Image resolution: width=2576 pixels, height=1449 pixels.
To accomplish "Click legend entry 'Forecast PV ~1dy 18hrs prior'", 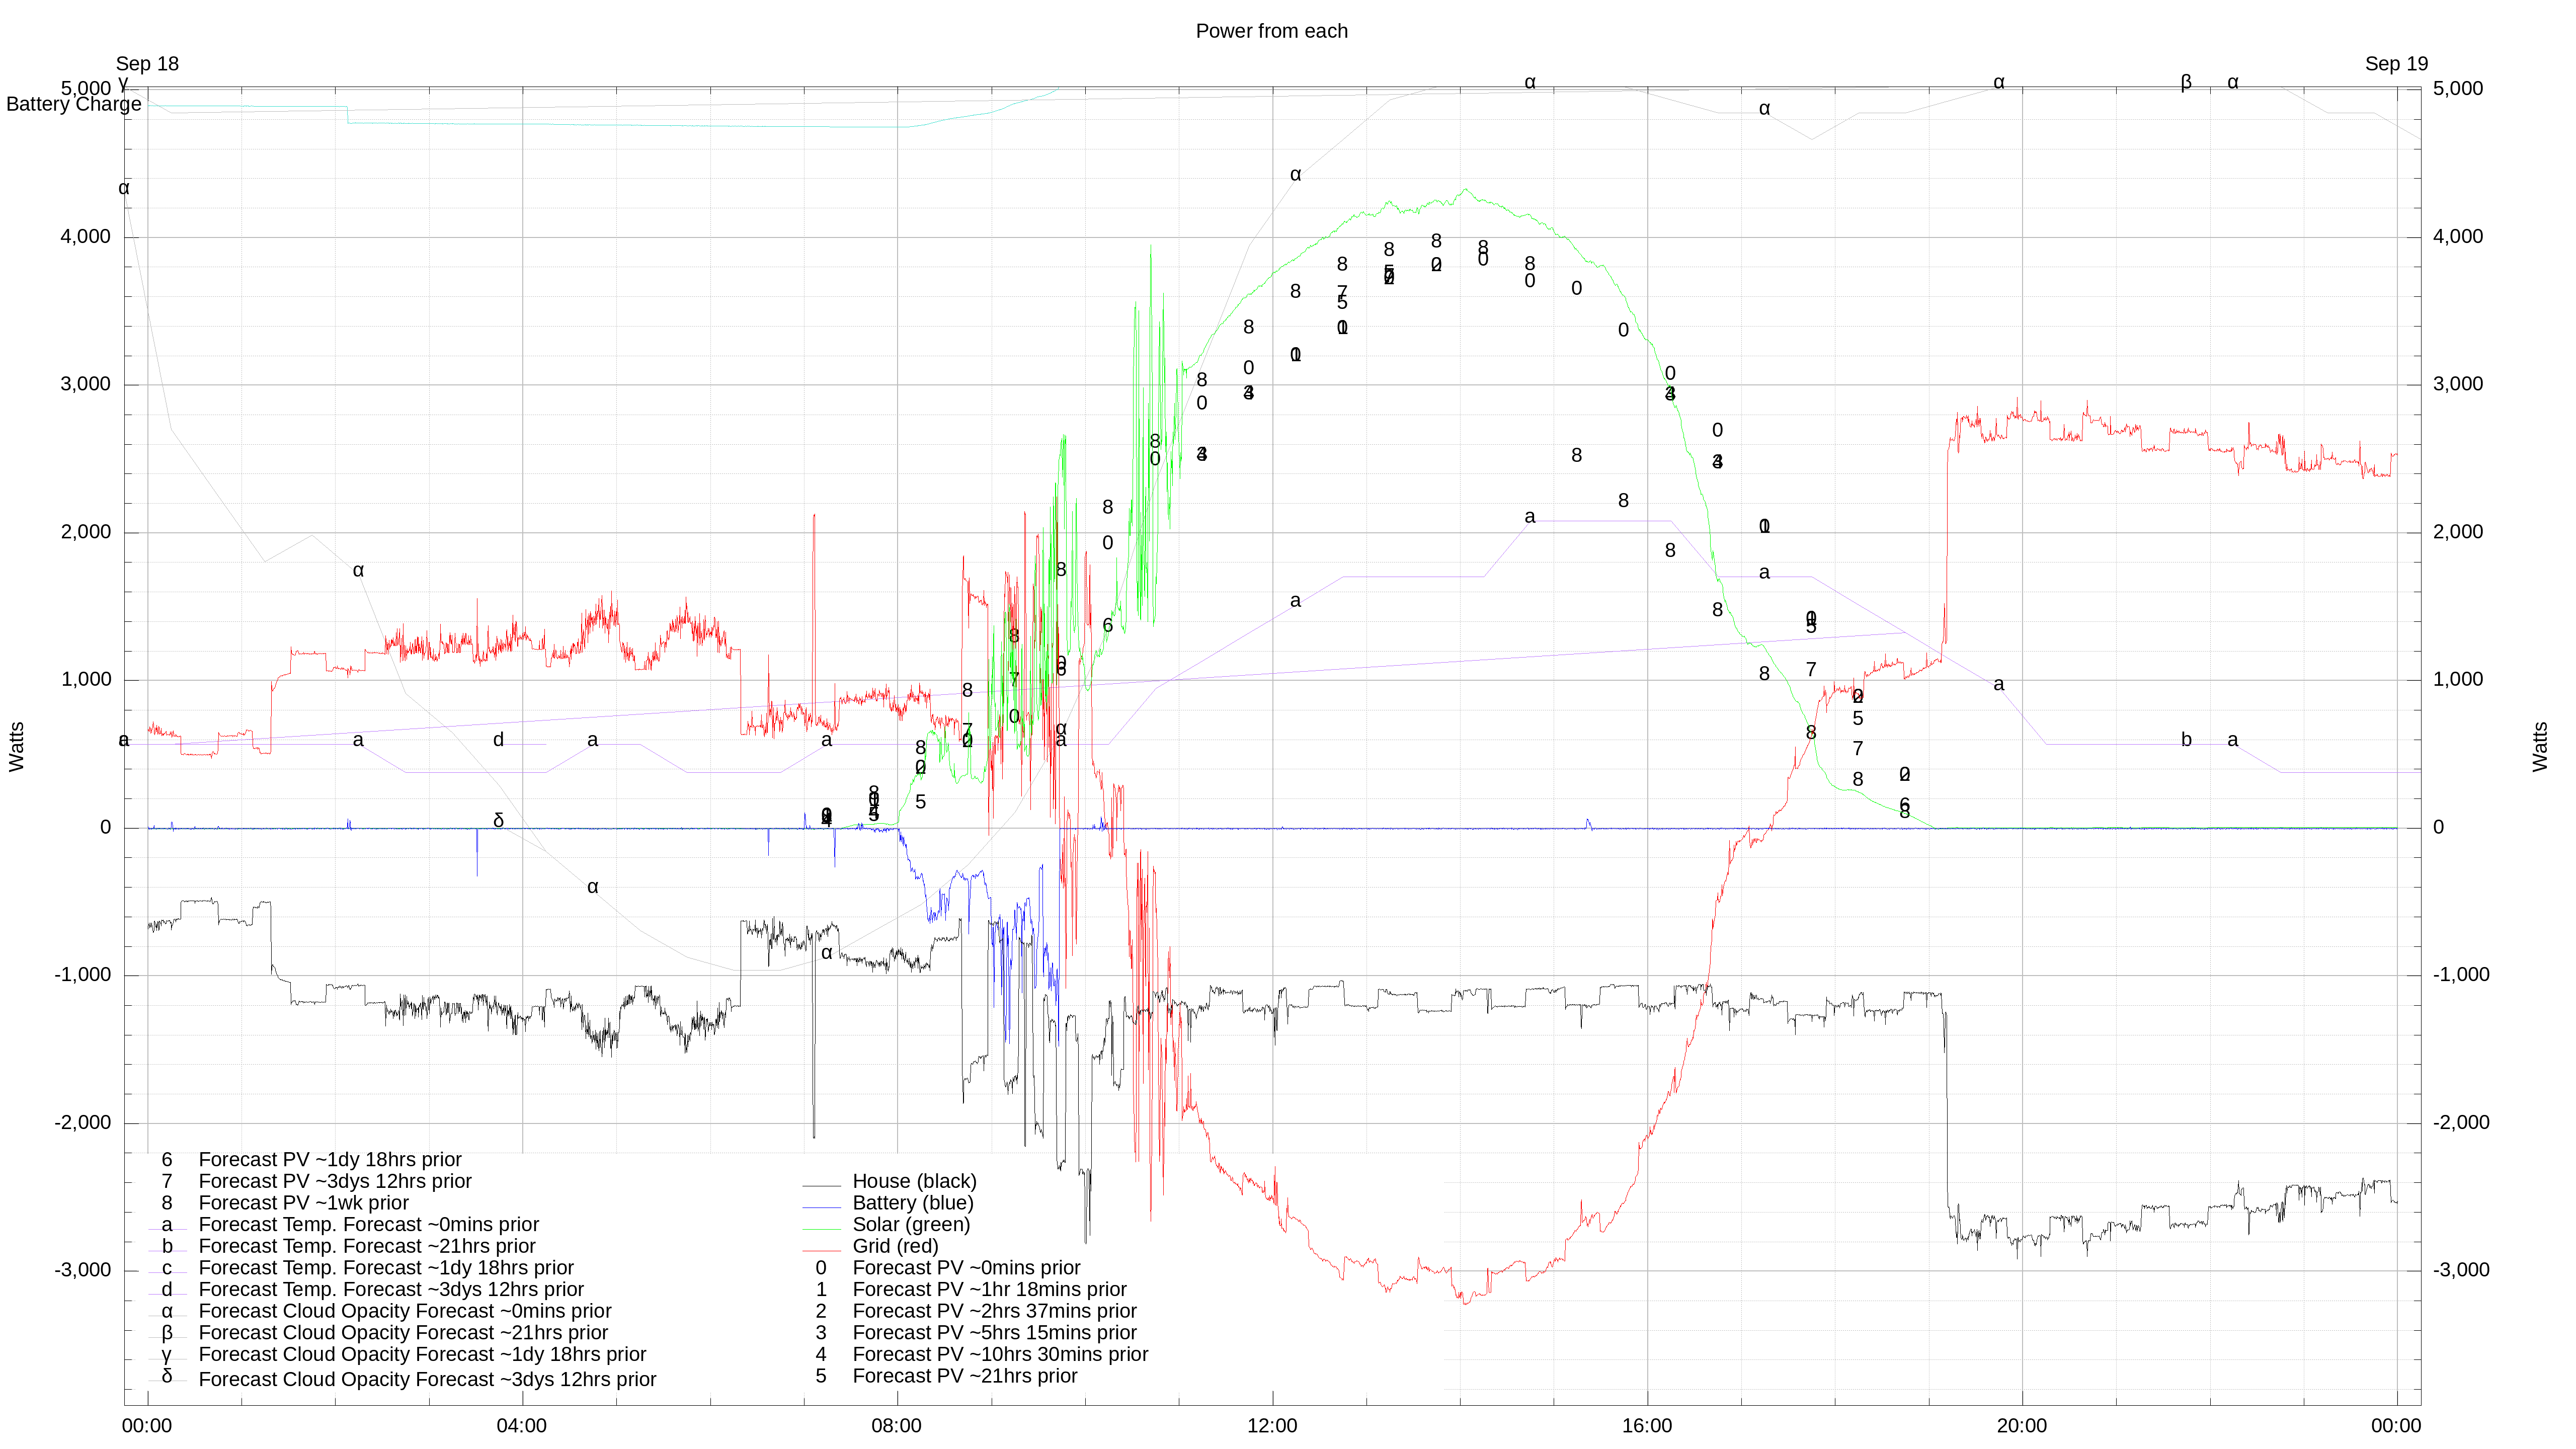I will (x=330, y=1159).
